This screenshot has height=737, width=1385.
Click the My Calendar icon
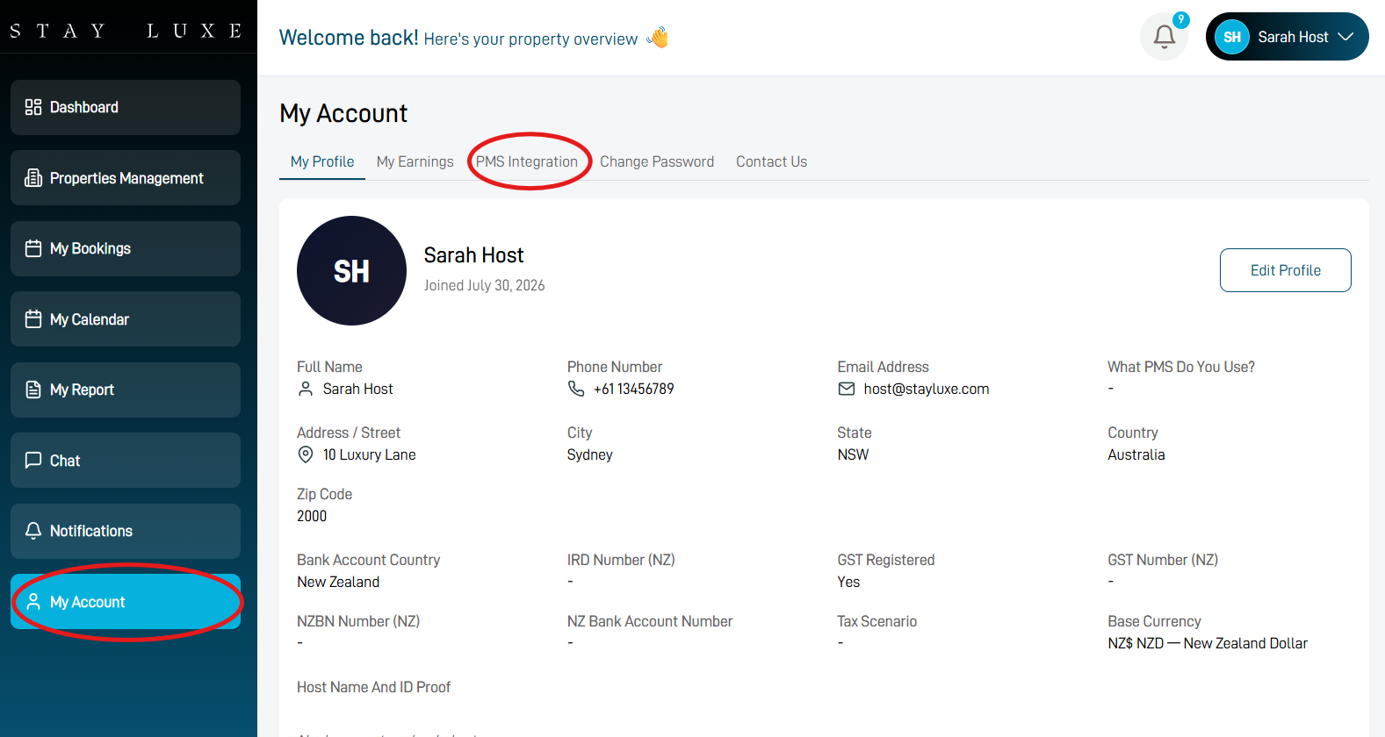click(x=33, y=319)
